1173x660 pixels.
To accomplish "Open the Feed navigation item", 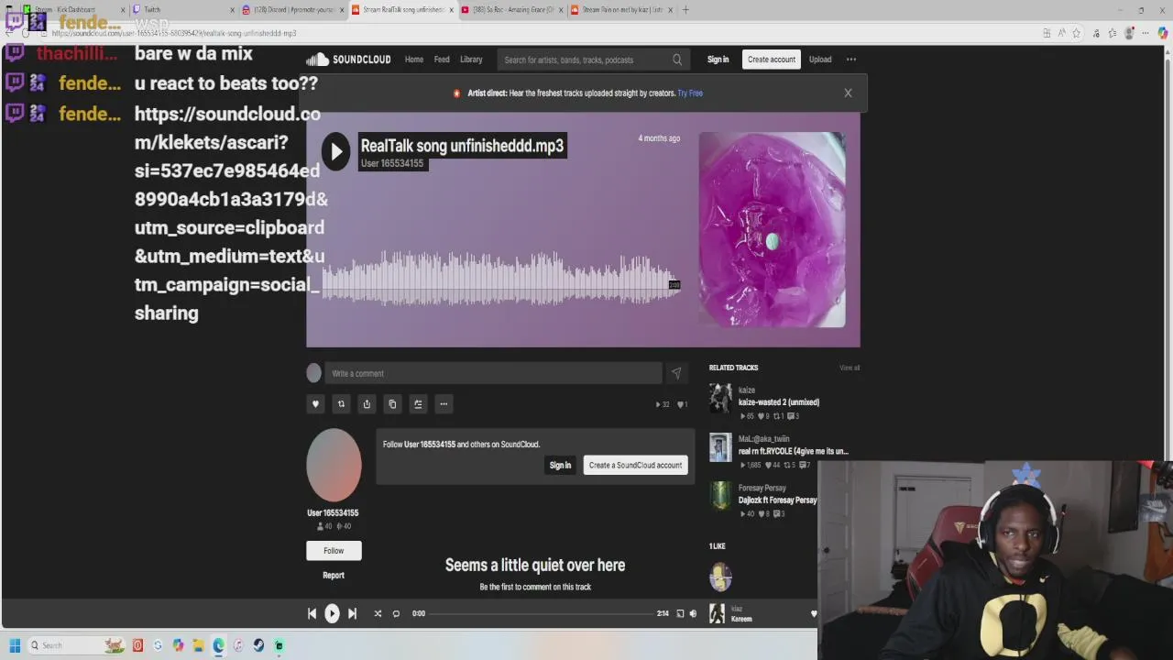I will (x=442, y=60).
